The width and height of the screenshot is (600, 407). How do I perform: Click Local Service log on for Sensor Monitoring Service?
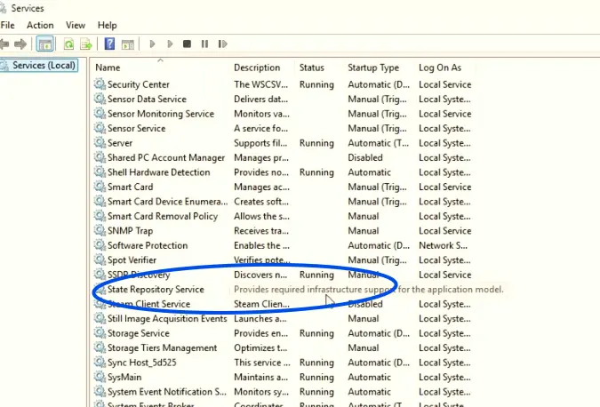[x=444, y=114]
